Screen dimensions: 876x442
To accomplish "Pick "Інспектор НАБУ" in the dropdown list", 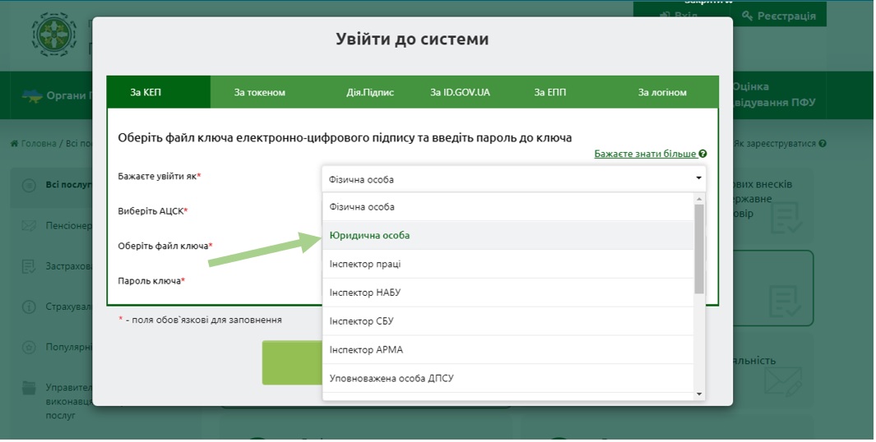I will (x=365, y=292).
